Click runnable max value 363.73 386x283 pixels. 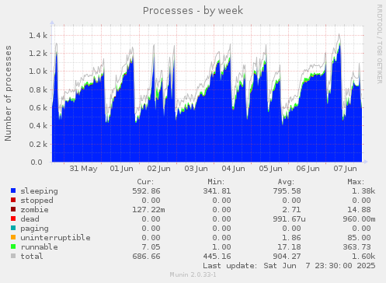357,247
